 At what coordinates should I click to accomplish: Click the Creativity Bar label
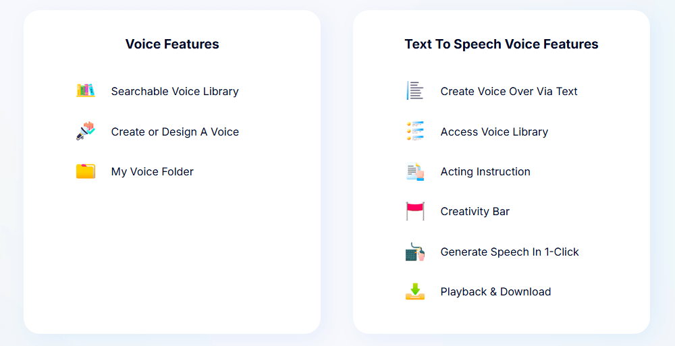point(475,211)
